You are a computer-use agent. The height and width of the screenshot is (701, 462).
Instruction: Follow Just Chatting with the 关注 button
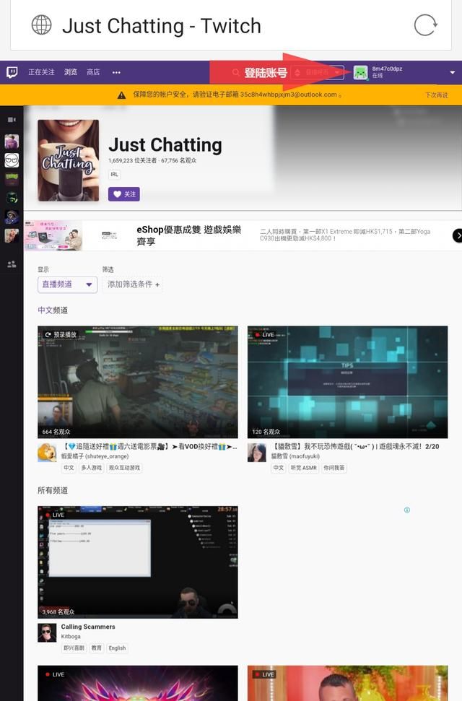tap(123, 194)
